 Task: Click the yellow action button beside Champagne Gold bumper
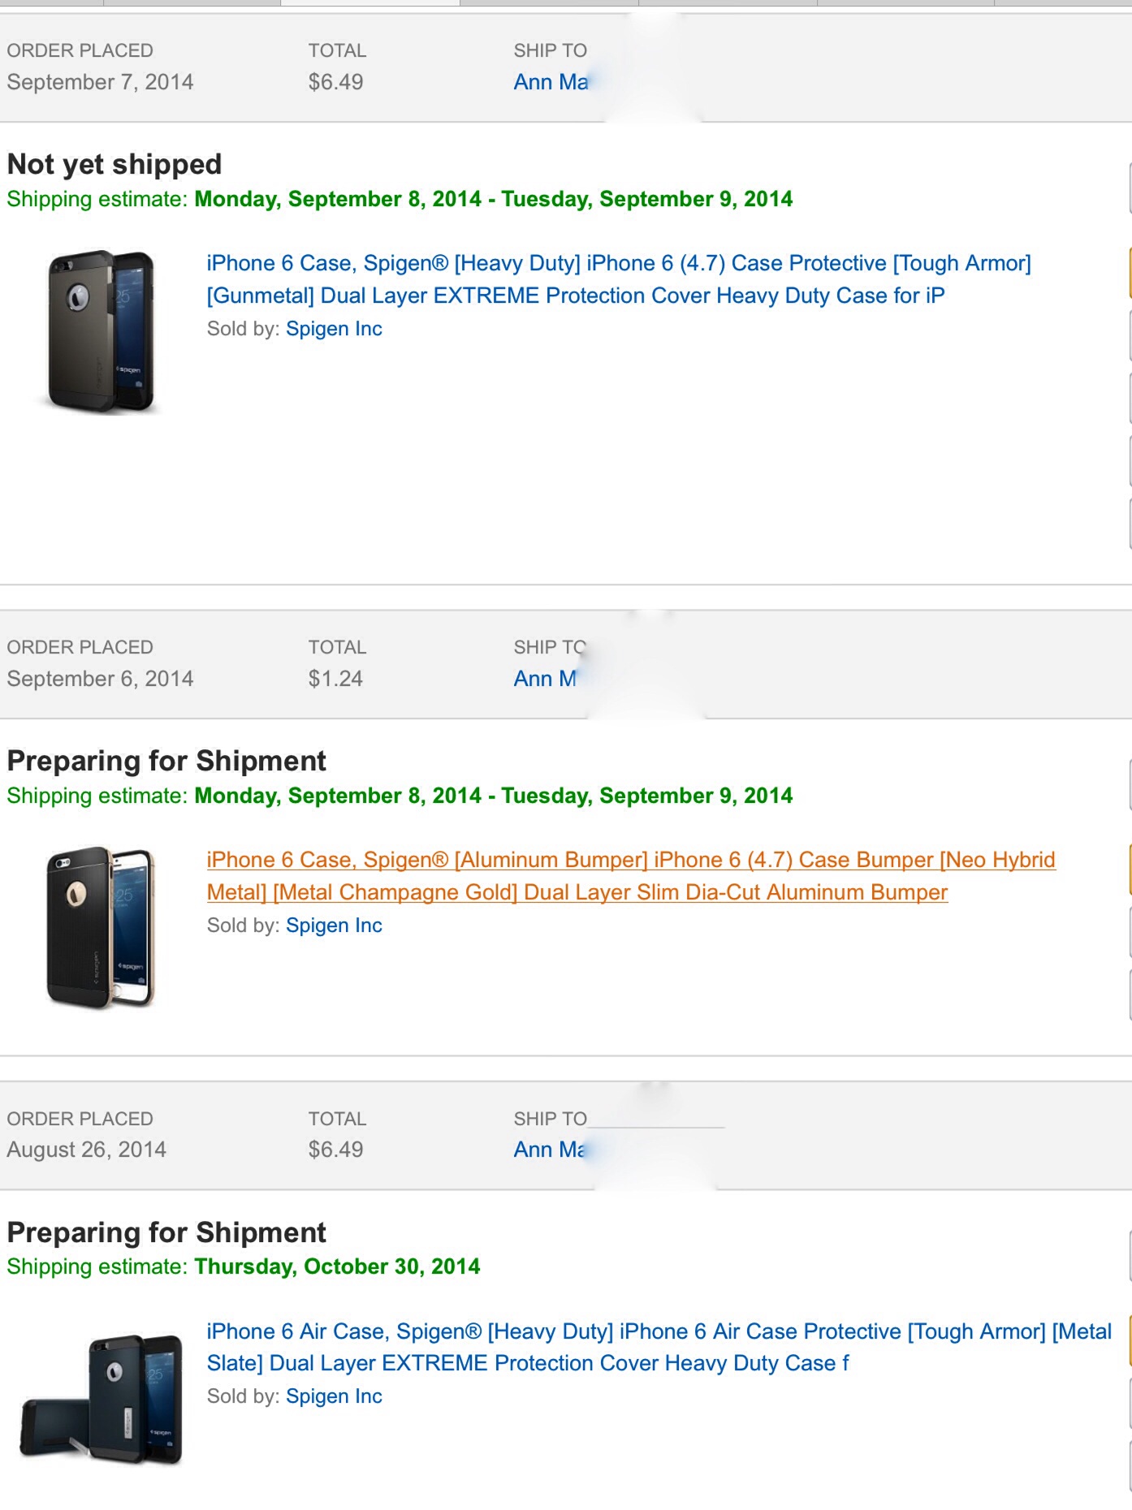pyautogui.click(x=1130, y=869)
